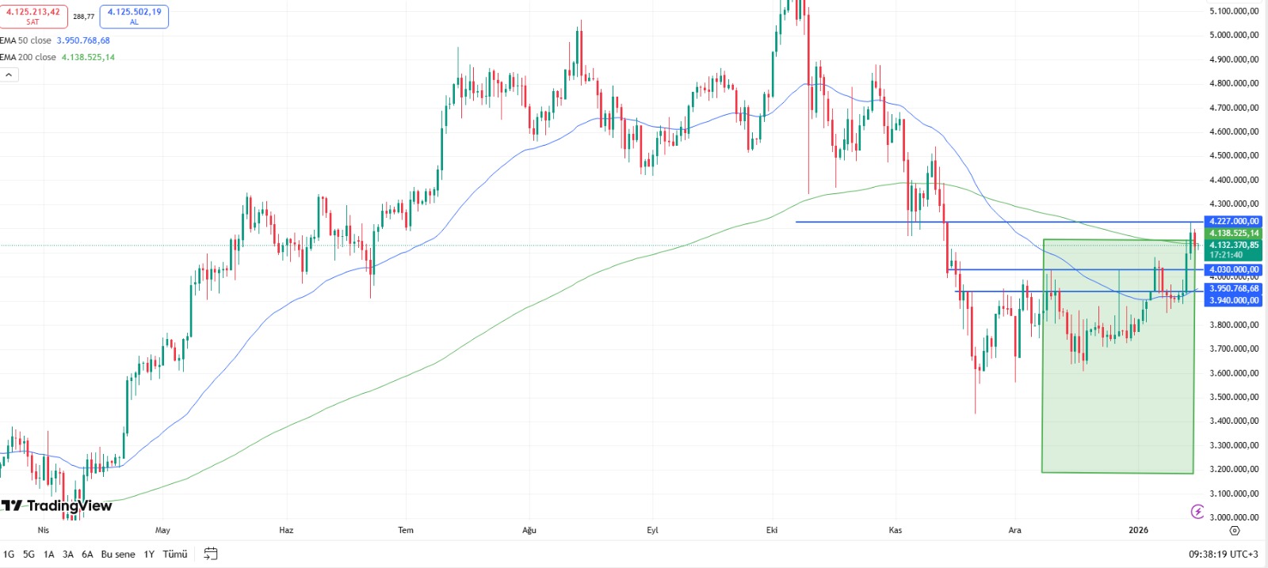Click the red SAT sell button
The width and height of the screenshot is (1268, 568).
coord(33,16)
